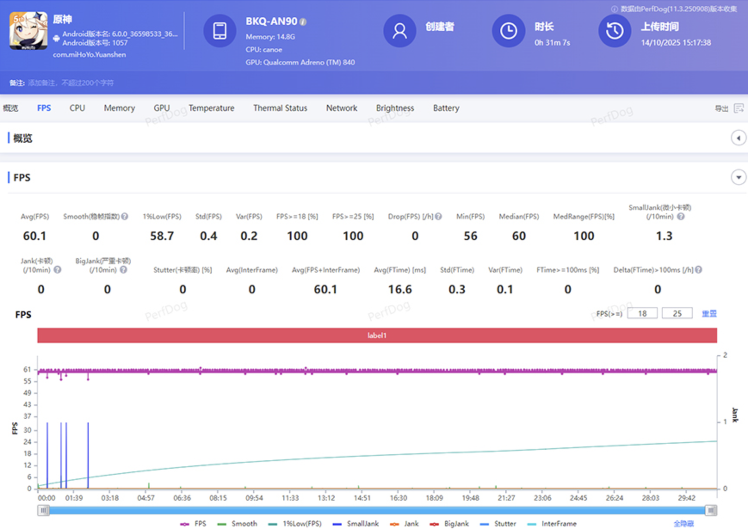Click the 重置 reset link
Screen dimensions: 748x529
(709, 314)
